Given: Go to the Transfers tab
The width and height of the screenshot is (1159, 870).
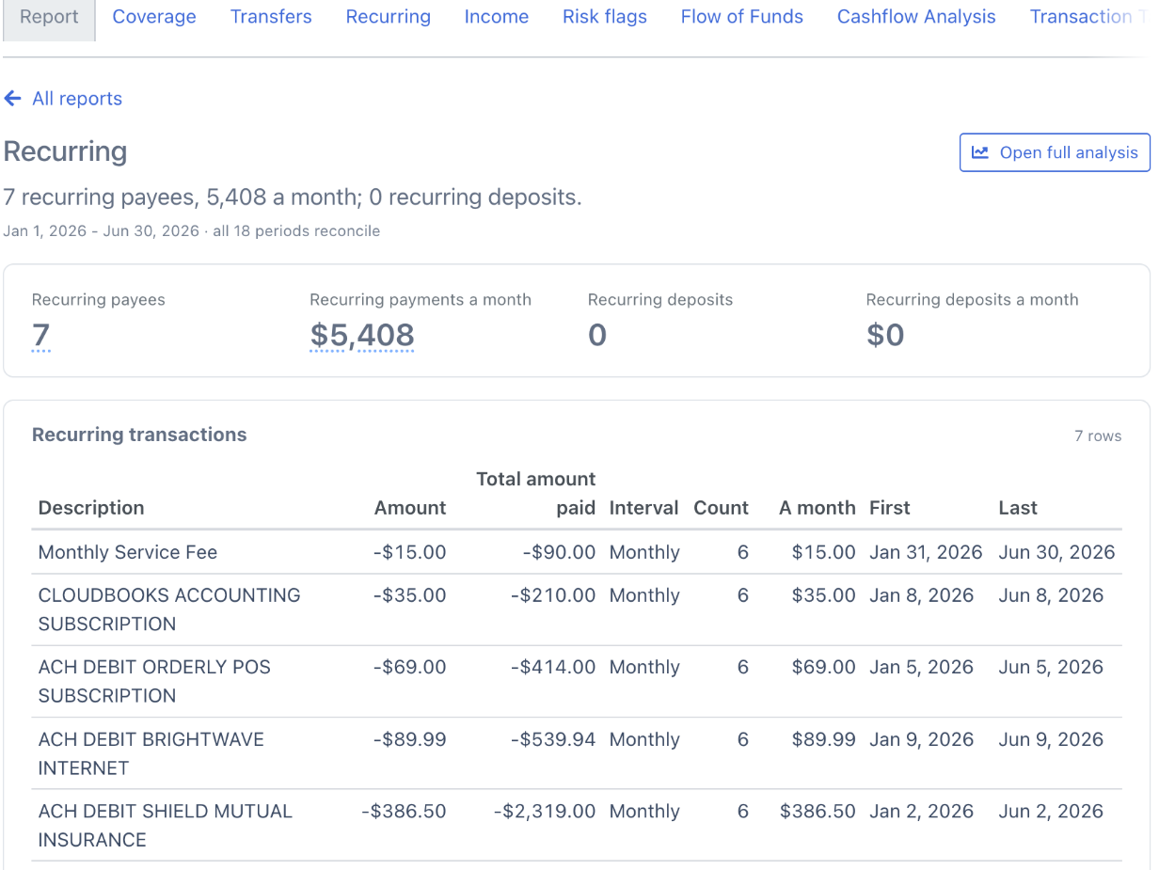Looking at the screenshot, I should pyautogui.click(x=271, y=17).
